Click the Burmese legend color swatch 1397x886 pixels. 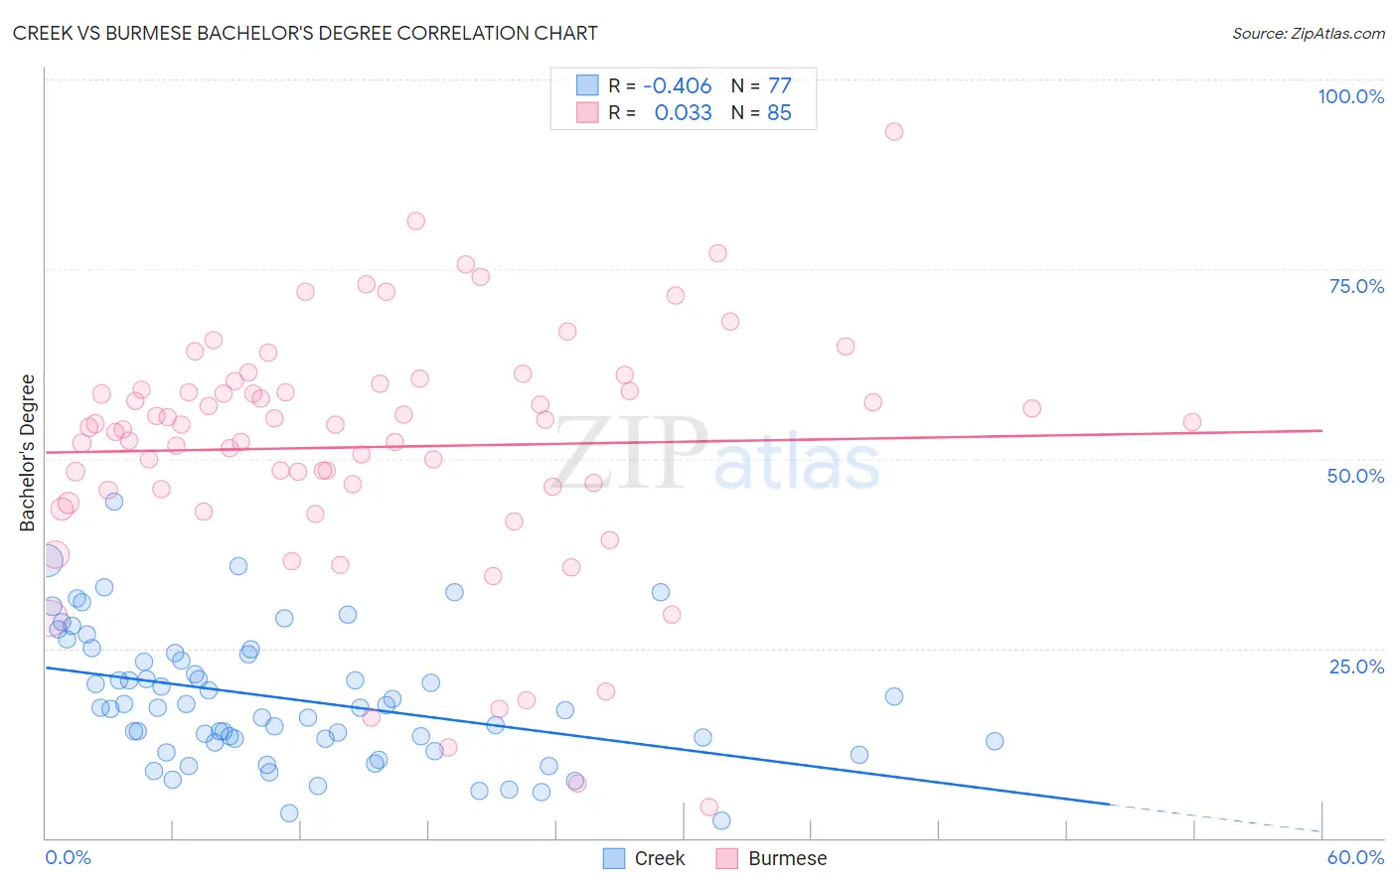coord(727,858)
